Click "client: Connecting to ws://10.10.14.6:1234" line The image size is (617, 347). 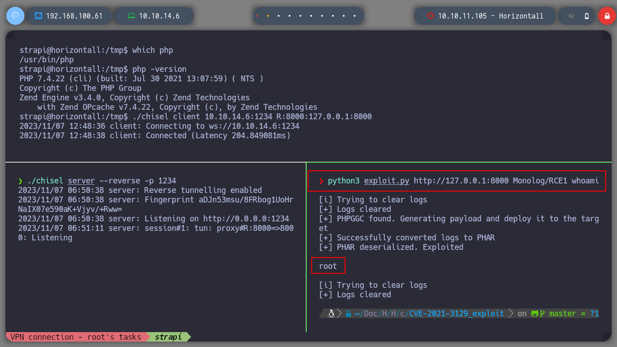[159, 126]
